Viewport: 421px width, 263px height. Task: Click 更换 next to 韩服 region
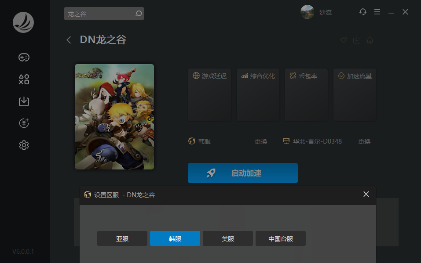point(261,141)
